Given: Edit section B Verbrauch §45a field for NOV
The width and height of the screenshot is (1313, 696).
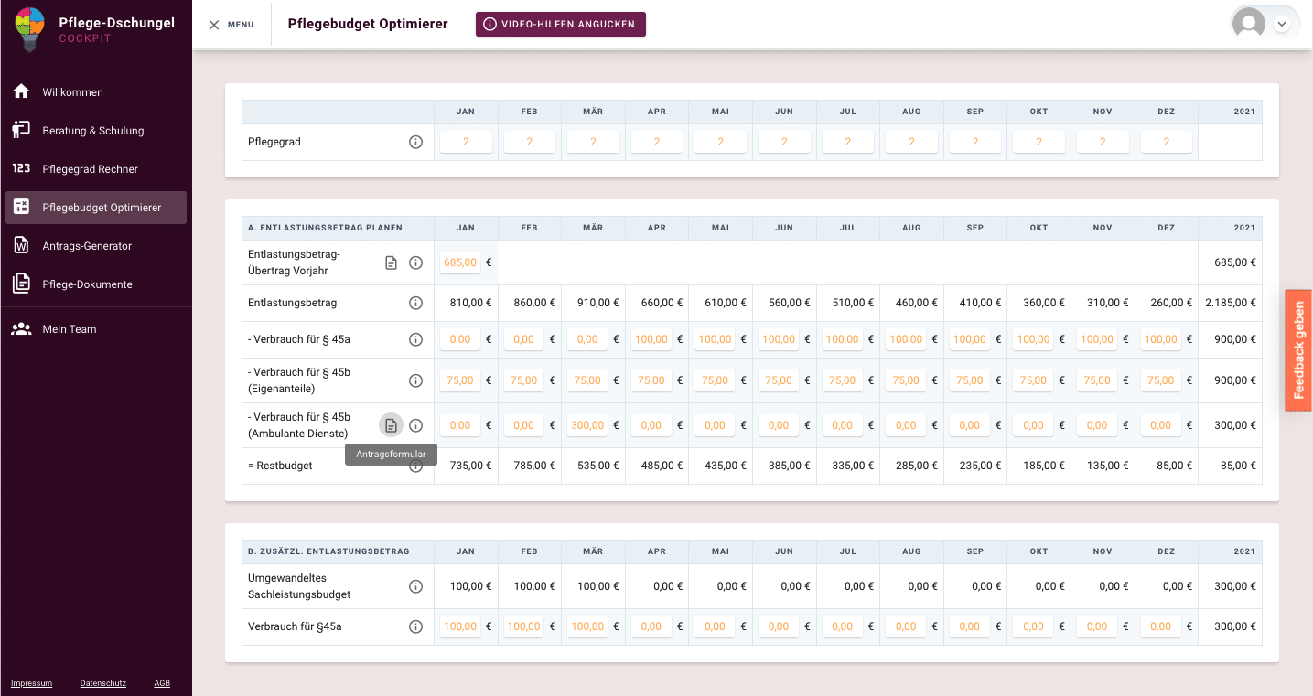Looking at the screenshot, I should [x=1096, y=626].
